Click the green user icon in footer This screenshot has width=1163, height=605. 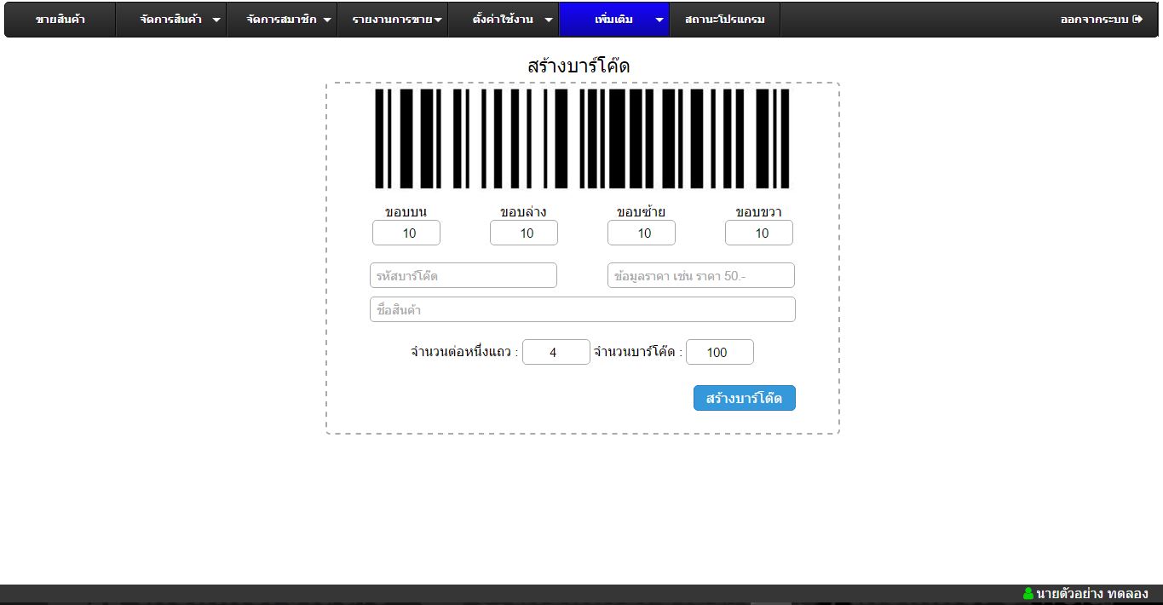(x=1028, y=594)
